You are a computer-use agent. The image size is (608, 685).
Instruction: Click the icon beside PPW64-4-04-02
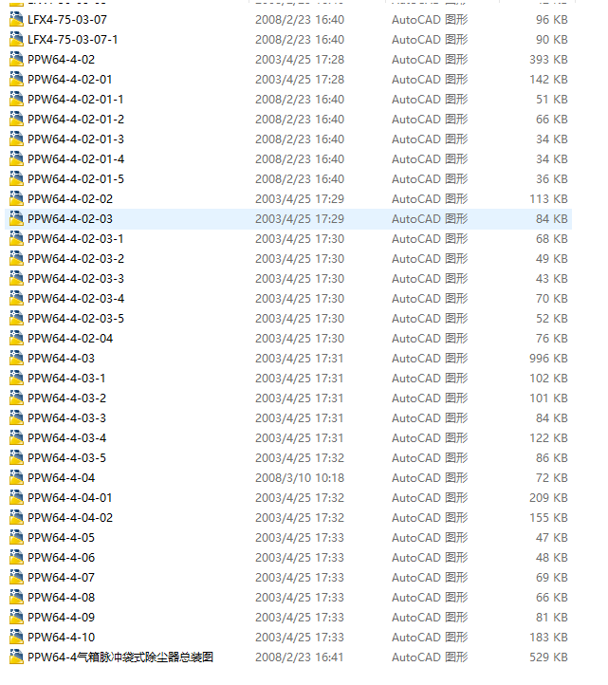(x=16, y=518)
